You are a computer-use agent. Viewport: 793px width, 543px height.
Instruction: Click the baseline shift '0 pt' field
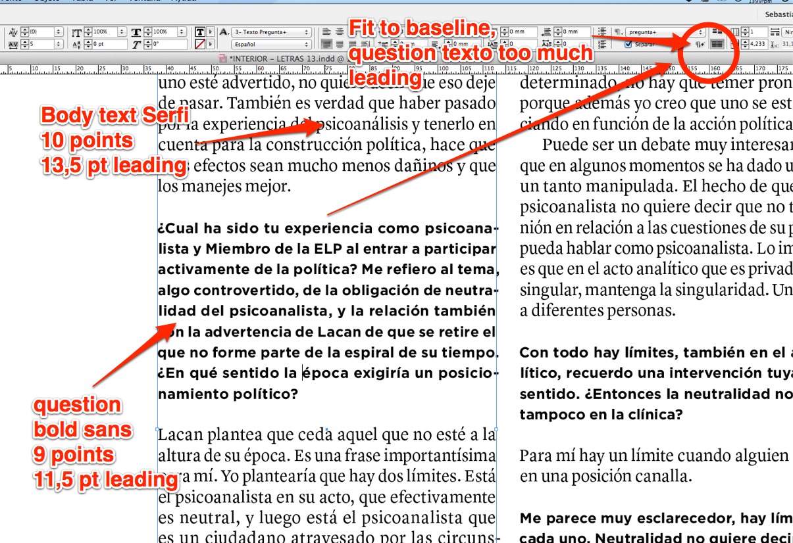point(110,44)
